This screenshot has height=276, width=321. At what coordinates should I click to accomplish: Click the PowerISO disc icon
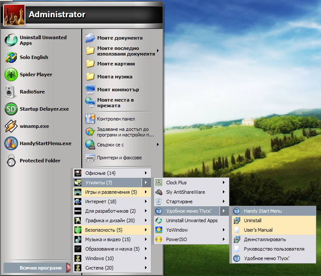(159, 239)
